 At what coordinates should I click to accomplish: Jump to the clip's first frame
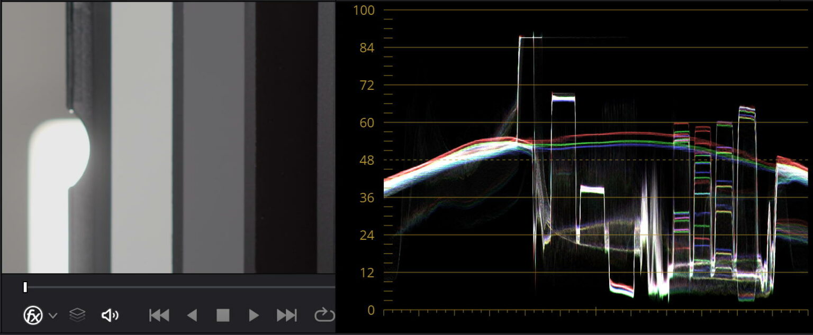[158, 314]
